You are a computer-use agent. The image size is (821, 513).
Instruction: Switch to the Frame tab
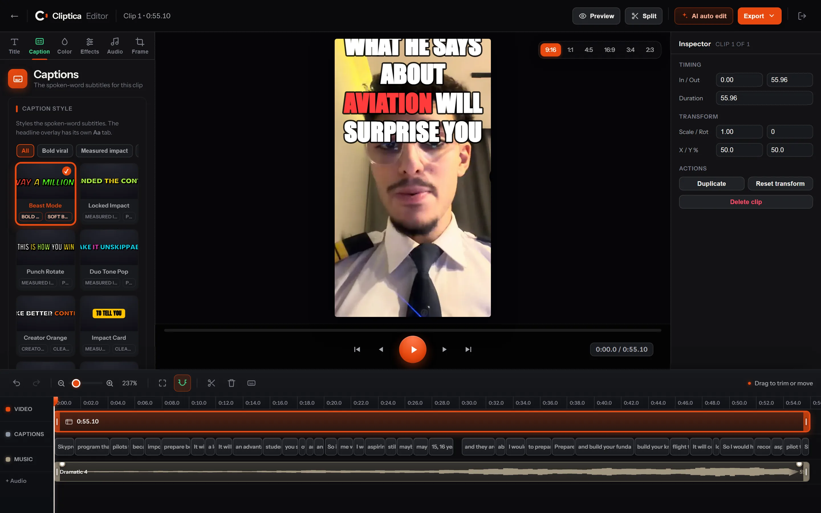tap(140, 46)
